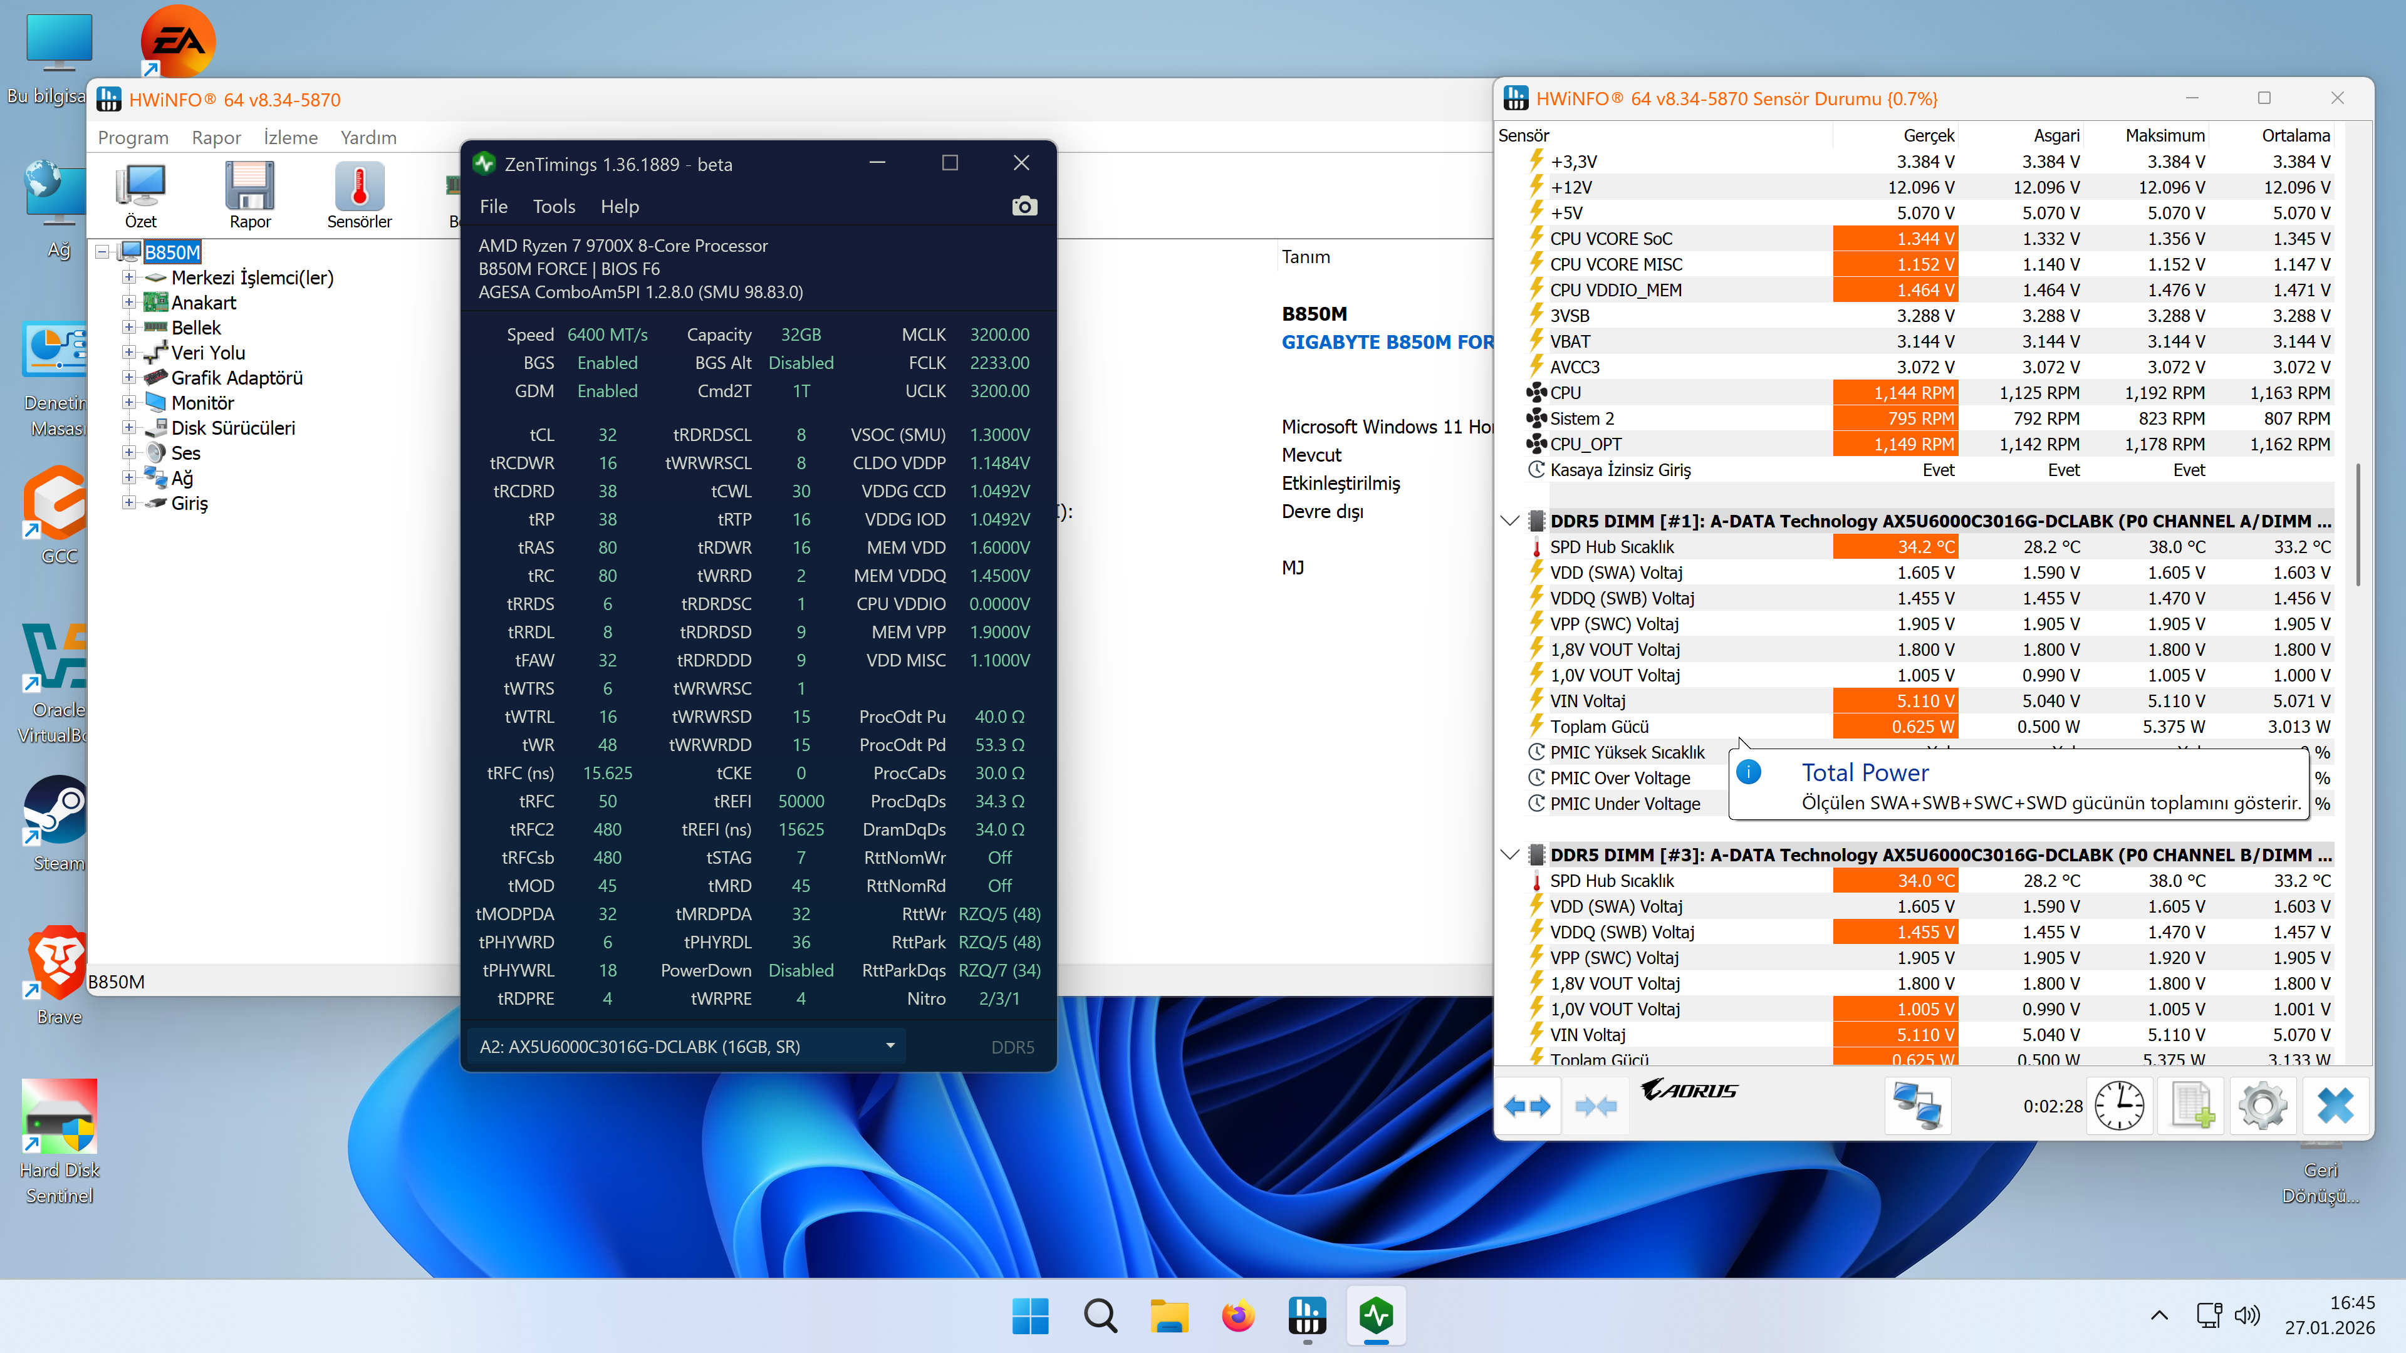Open Firefox from the taskbar
The width and height of the screenshot is (2406, 1353).
(x=1239, y=1317)
